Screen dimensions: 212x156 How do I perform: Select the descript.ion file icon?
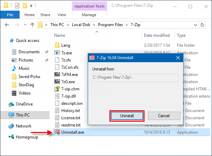click(x=57, y=103)
